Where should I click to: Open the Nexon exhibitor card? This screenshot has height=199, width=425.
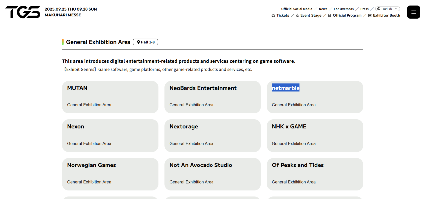(x=110, y=136)
